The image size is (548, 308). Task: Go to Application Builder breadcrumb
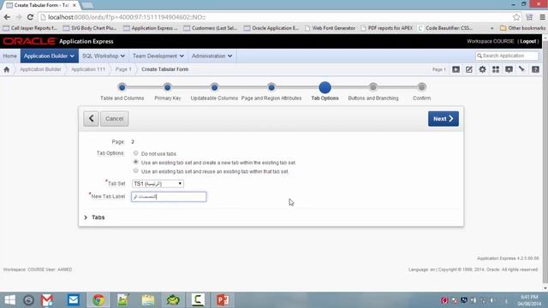(x=40, y=69)
